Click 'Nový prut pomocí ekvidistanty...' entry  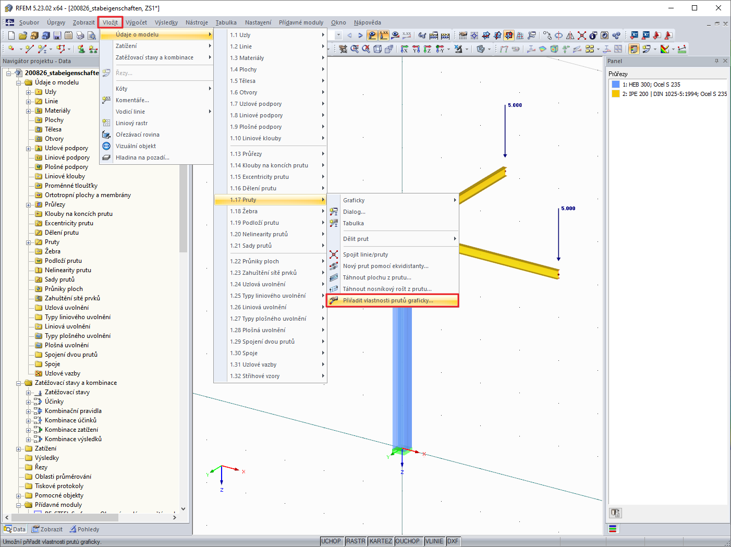(x=393, y=266)
